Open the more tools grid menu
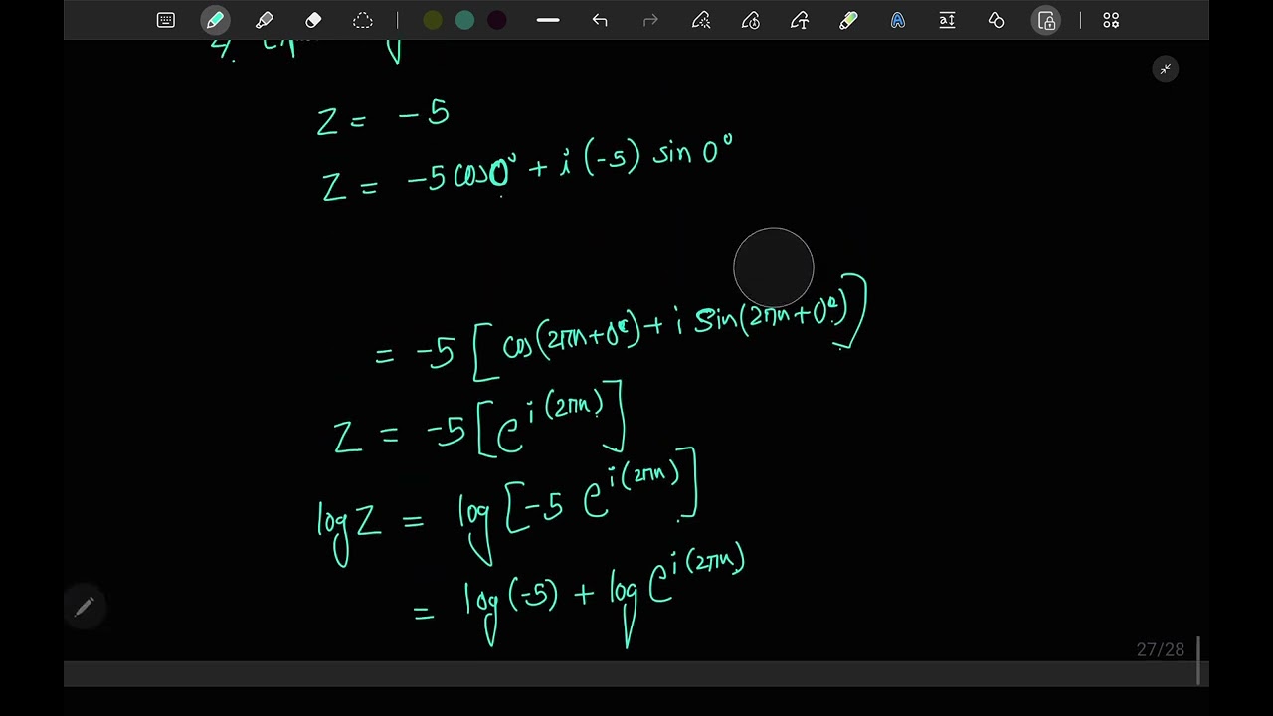 pos(1111,20)
